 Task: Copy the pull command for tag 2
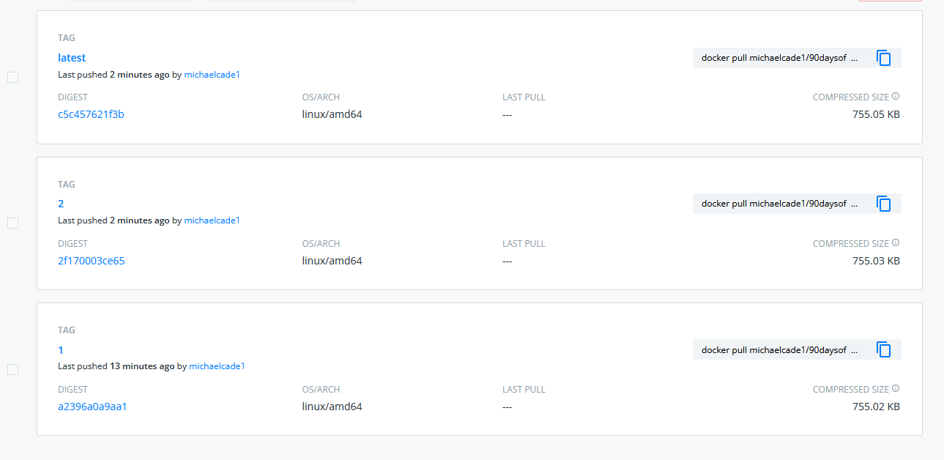pos(884,204)
